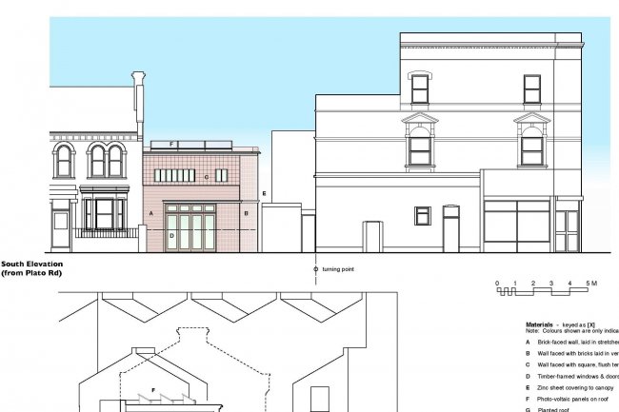The image size is (619, 412).
Task: Click key letter 'A' on pink brick wall
Action: tap(150, 213)
